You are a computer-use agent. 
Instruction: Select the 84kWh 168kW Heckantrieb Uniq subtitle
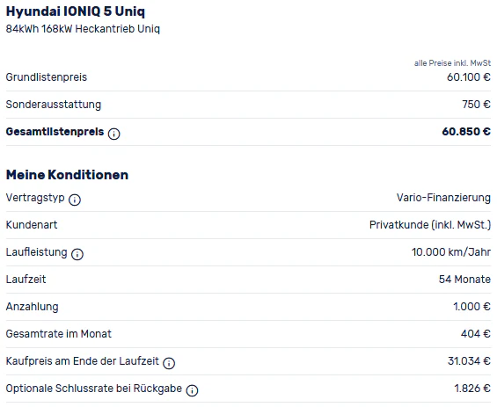point(83,29)
